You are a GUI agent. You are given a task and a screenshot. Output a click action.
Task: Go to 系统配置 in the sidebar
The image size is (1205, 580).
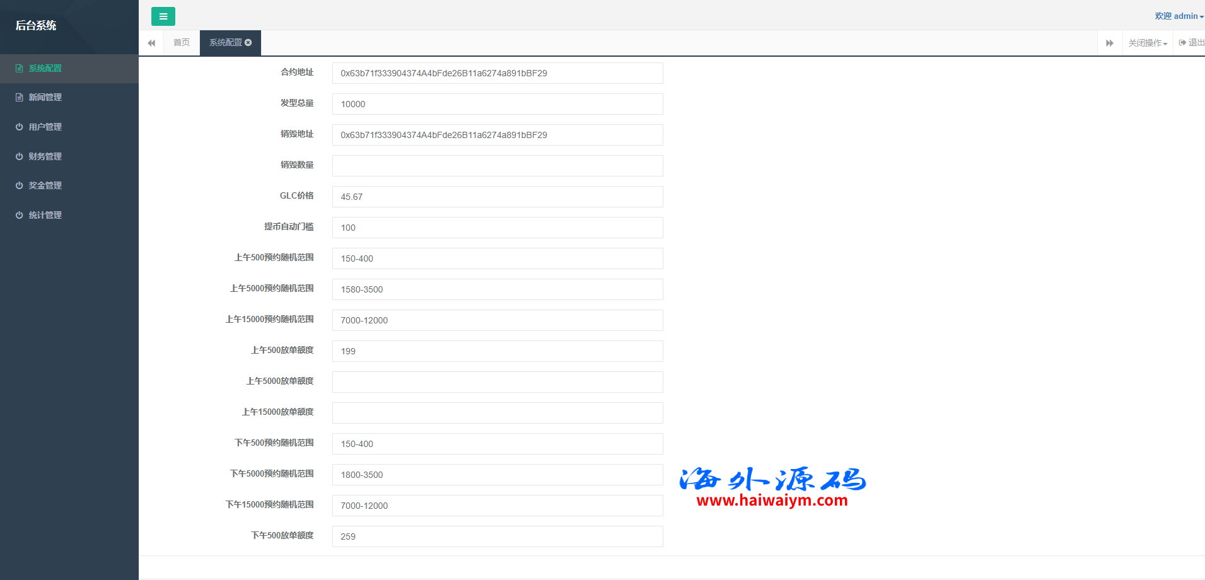pyautogui.click(x=45, y=69)
